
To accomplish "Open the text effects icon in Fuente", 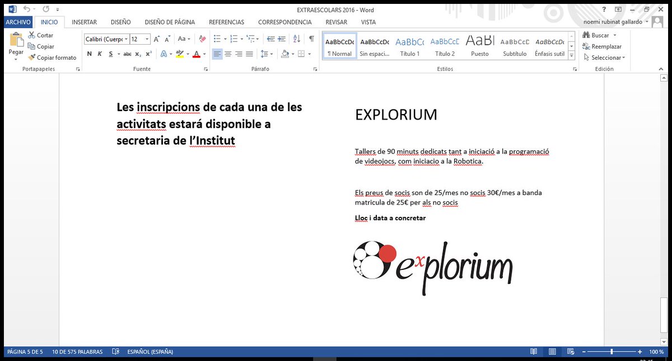I will pos(164,54).
